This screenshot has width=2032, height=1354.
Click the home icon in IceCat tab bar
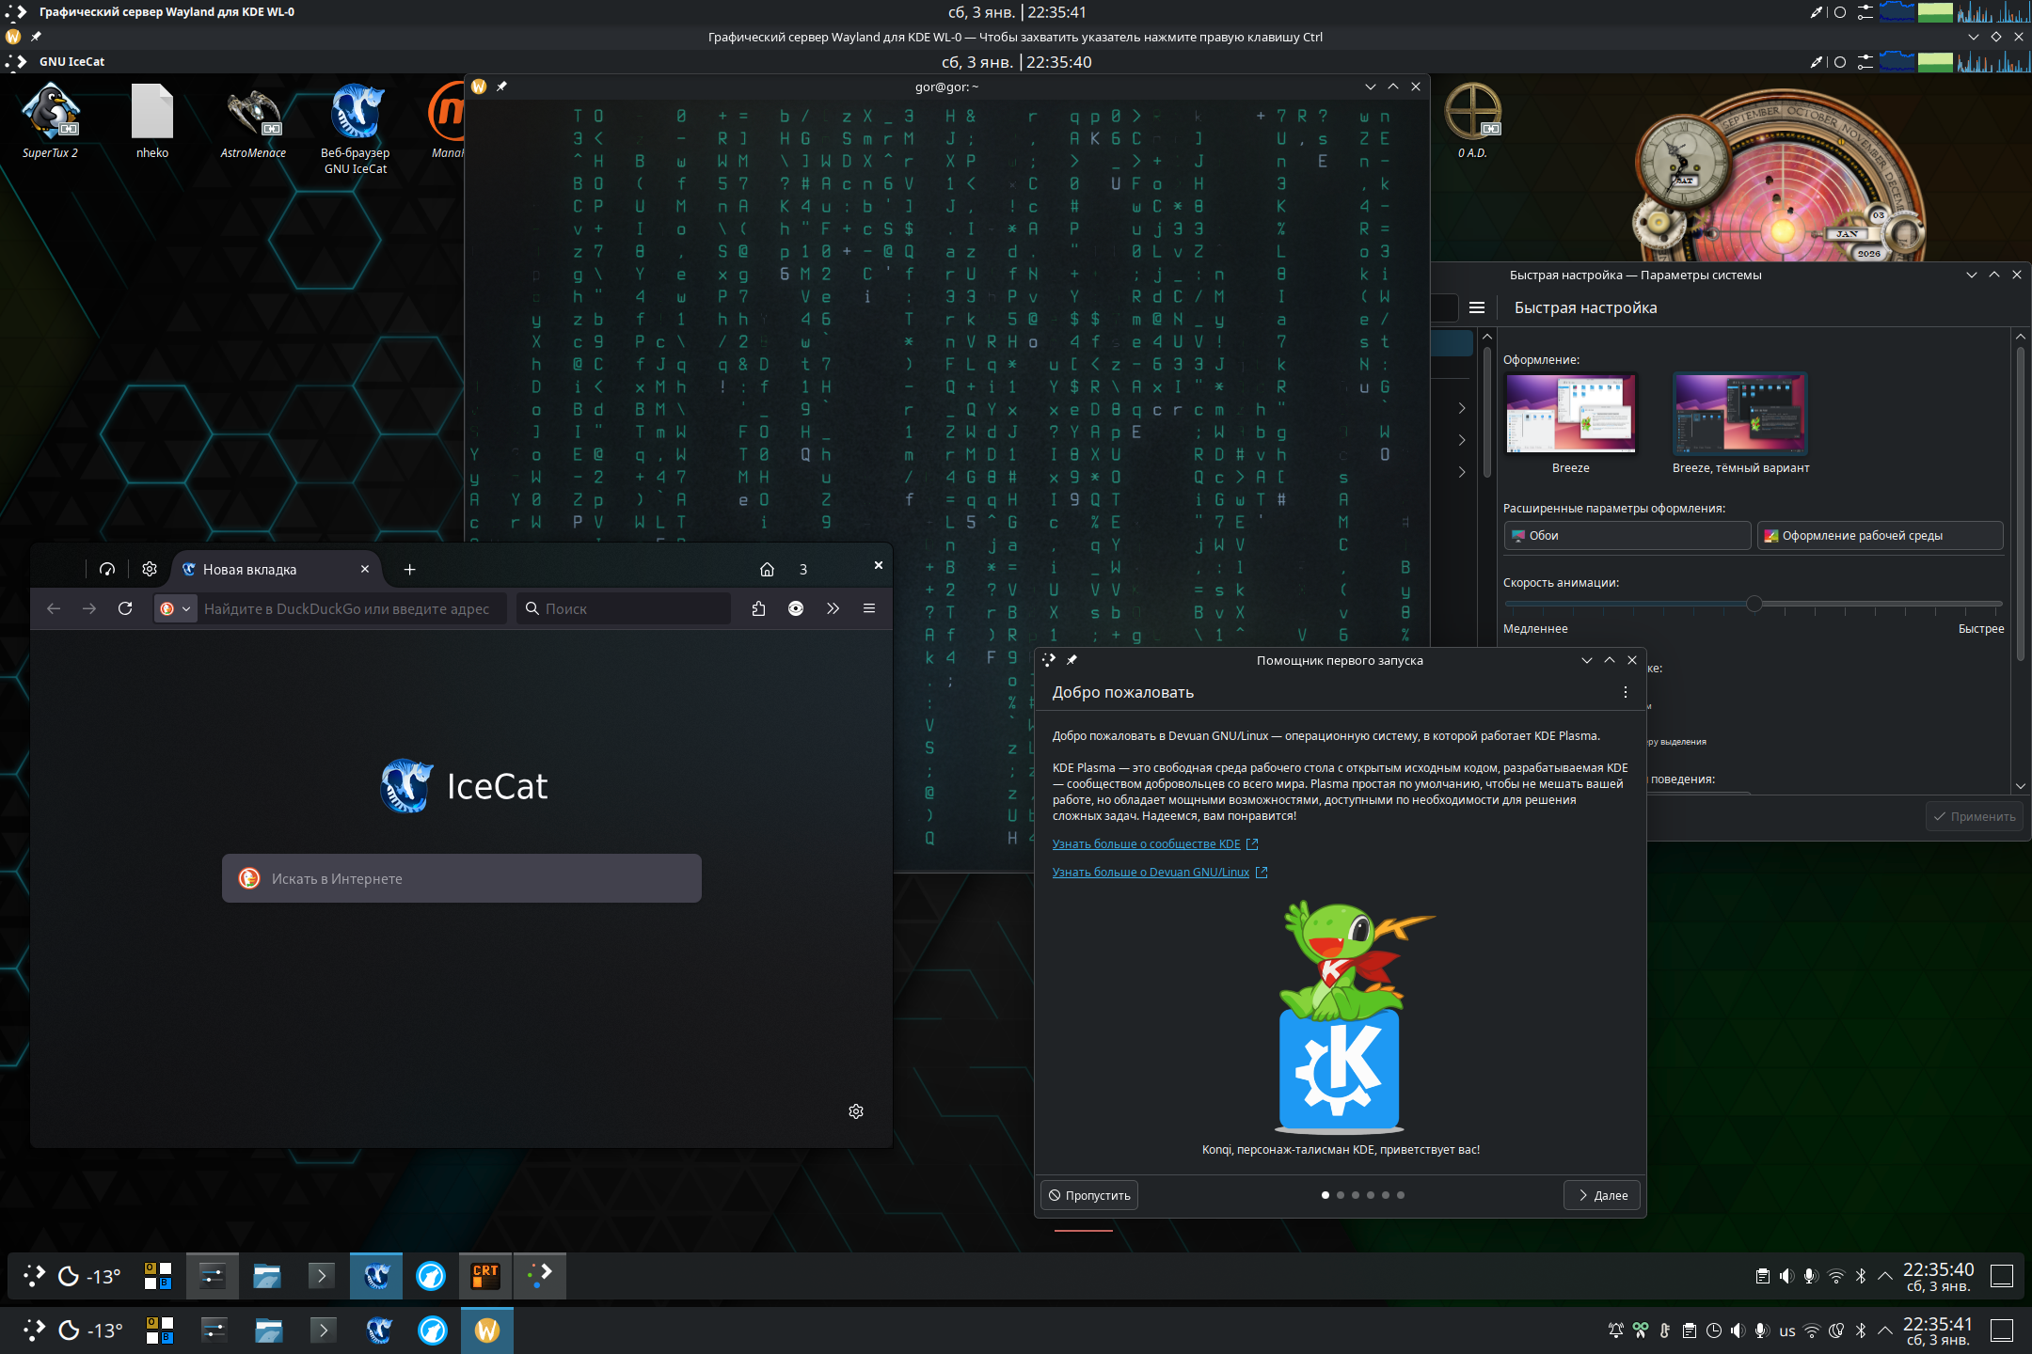coord(767,569)
